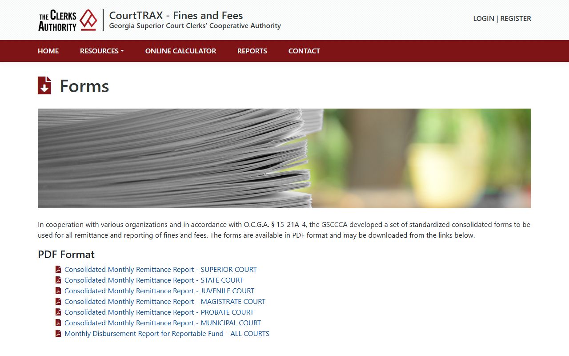Image resolution: width=569 pixels, height=356 pixels.
Task: Go to the HOME menu item
Action: (x=48, y=51)
